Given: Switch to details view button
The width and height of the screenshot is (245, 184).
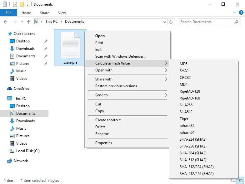Looking at the screenshot, I should click(x=233, y=180).
